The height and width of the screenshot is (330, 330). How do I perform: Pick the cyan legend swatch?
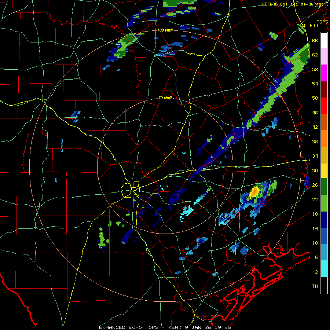tap(324, 269)
